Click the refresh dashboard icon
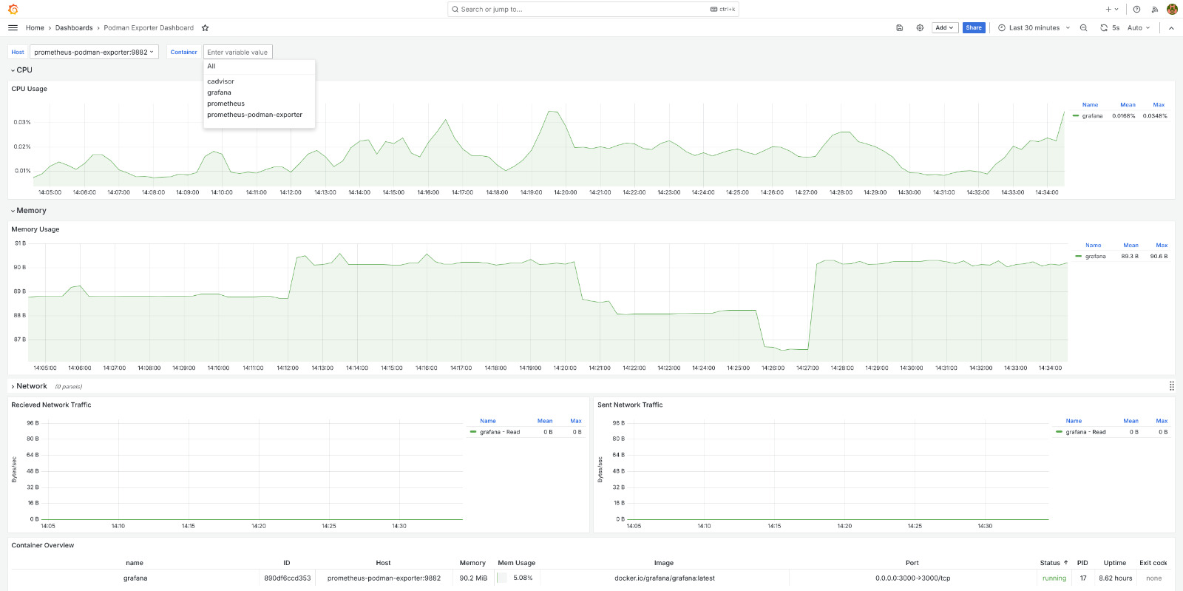 click(x=1104, y=28)
